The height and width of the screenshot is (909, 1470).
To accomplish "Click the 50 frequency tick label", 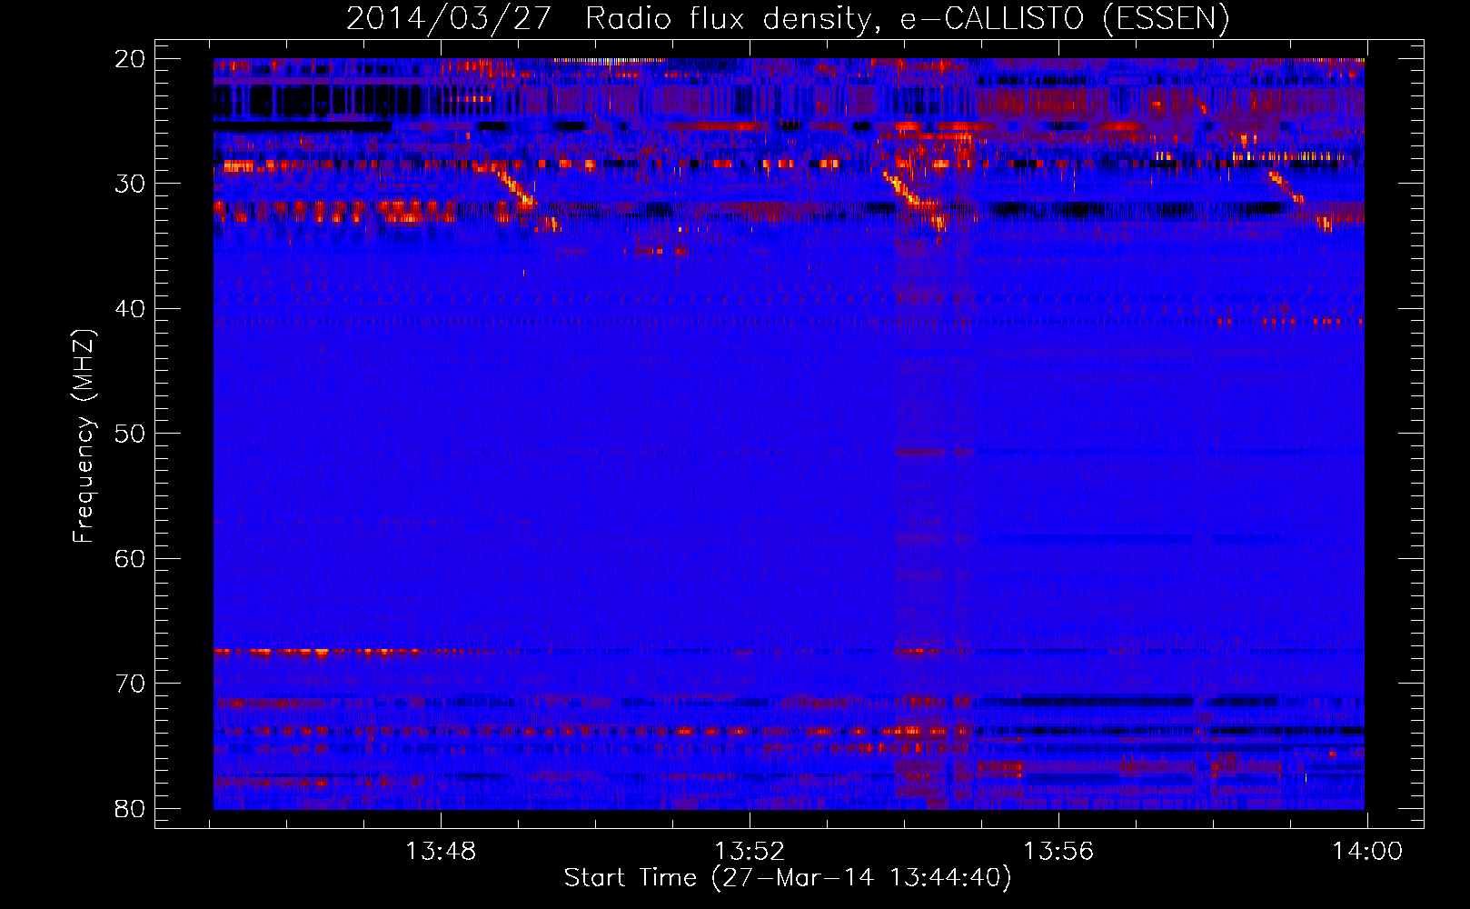I will [130, 434].
